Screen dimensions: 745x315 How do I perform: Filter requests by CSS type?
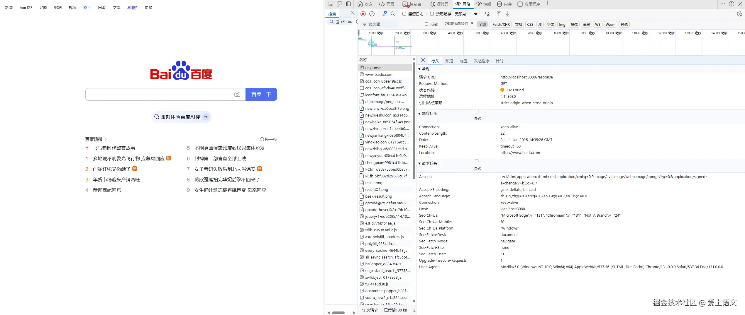point(530,24)
